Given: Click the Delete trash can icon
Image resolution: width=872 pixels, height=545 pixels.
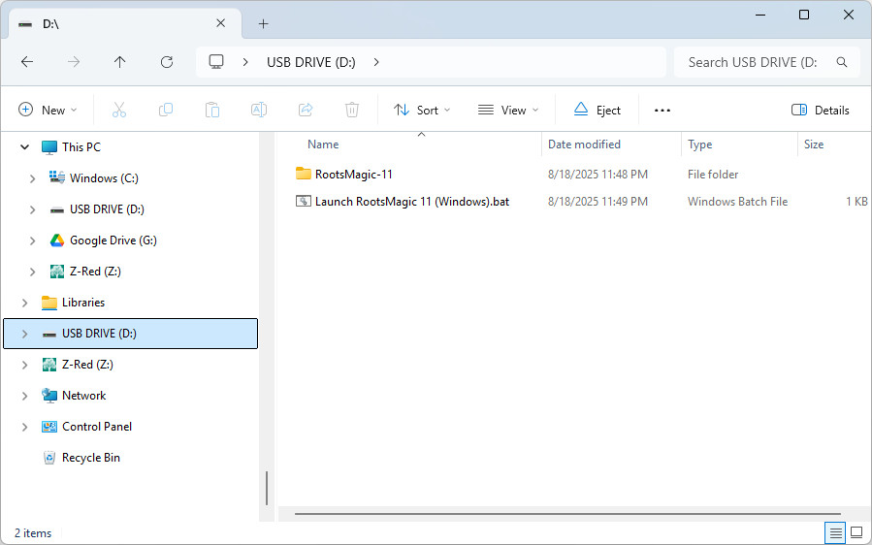Looking at the screenshot, I should coord(352,111).
